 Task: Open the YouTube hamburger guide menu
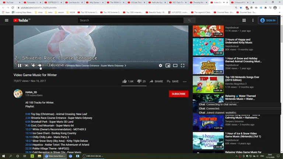click(7, 20)
